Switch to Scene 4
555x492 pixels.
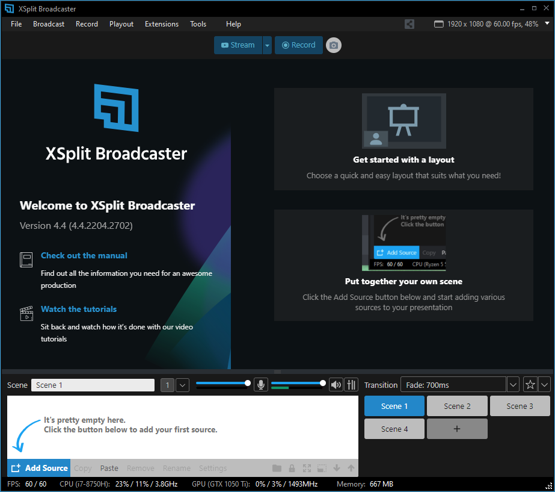click(x=394, y=429)
